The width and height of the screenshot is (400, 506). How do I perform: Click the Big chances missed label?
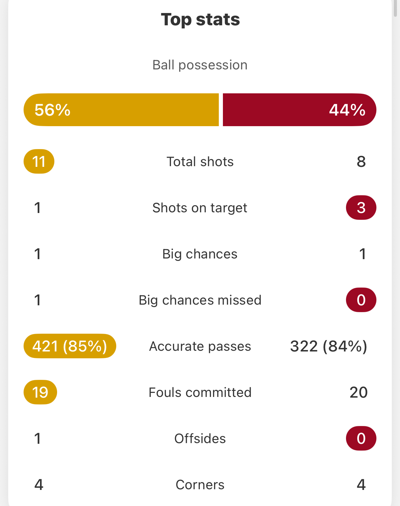[x=200, y=300]
